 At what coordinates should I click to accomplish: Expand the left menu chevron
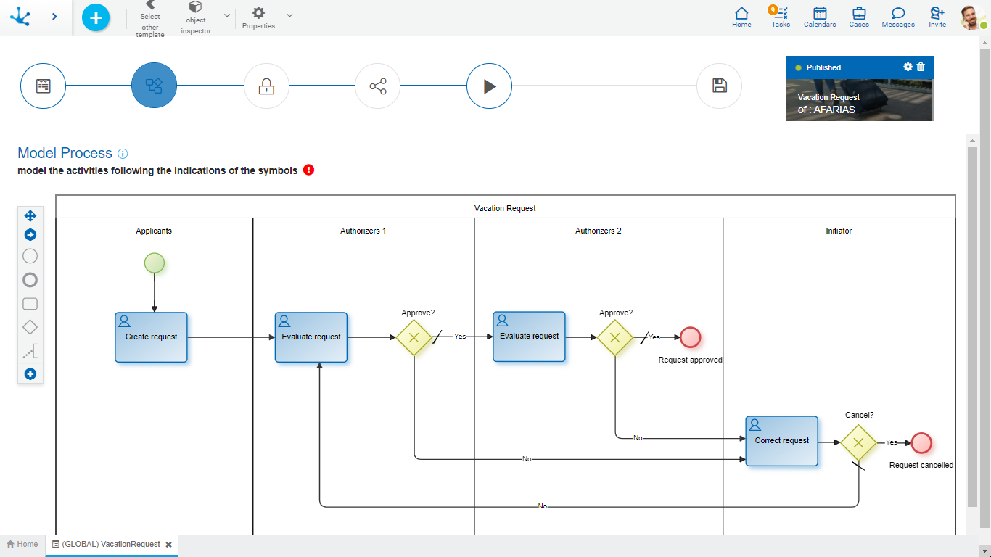pos(54,16)
